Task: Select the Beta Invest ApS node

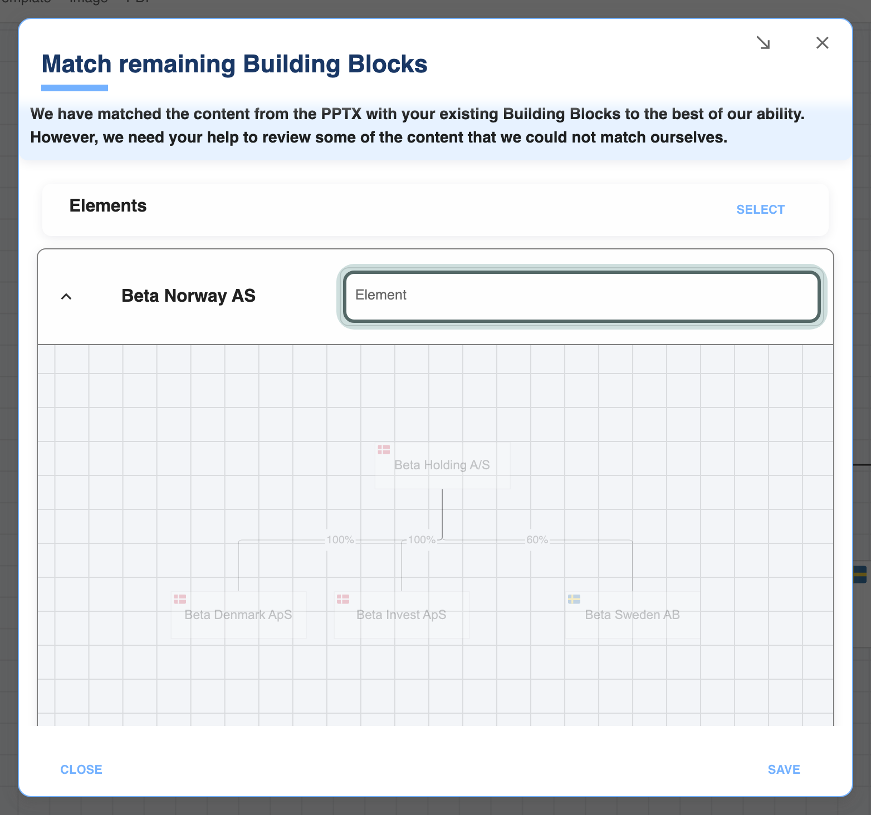Action: (402, 615)
